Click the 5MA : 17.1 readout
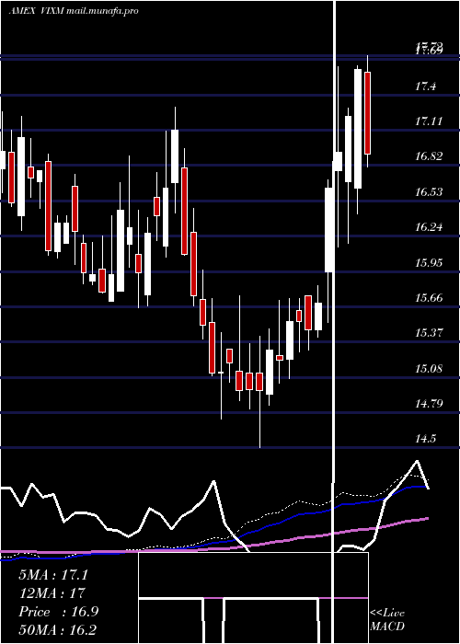 click(x=53, y=575)
